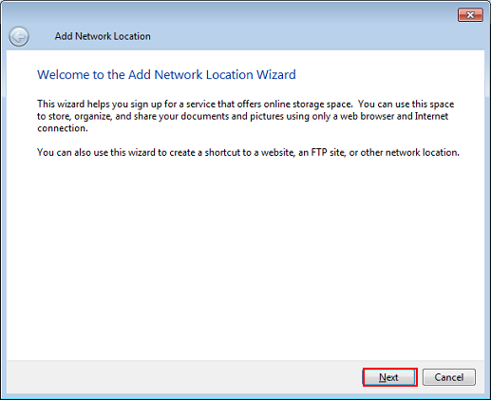The width and height of the screenshot is (491, 400).
Task: Proceed with the Next button
Action: pyautogui.click(x=389, y=377)
